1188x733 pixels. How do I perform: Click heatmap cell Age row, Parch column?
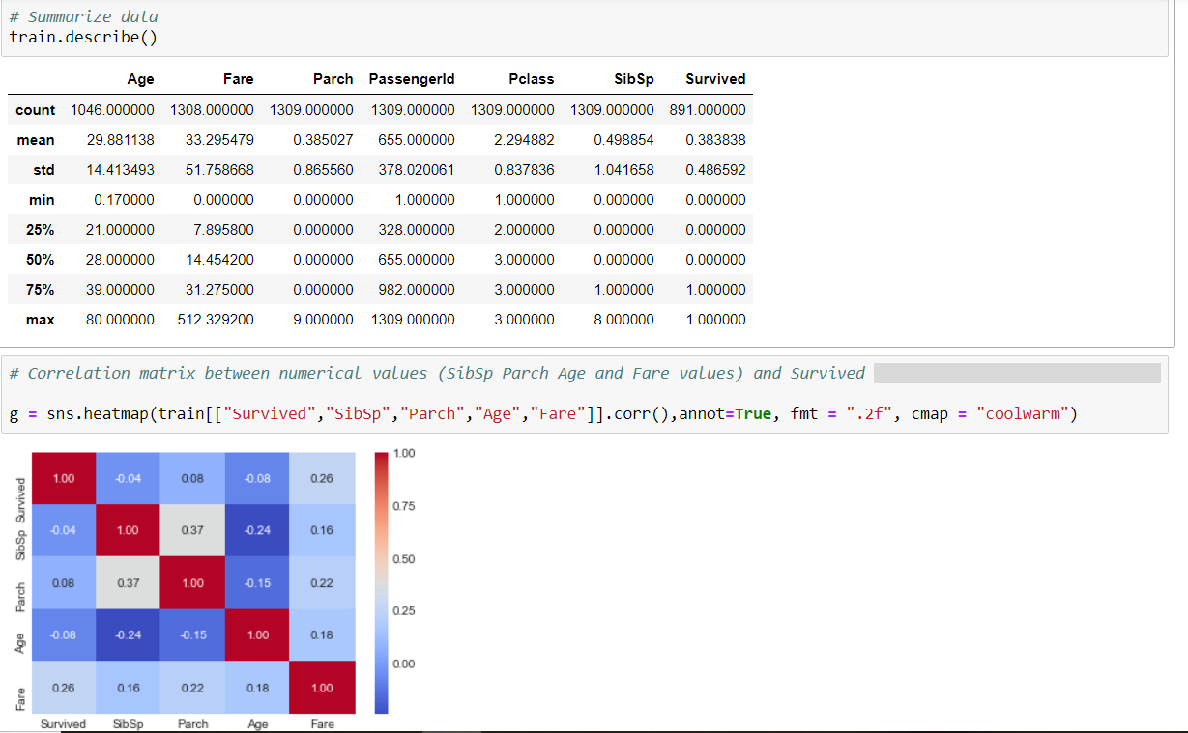(x=193, y=634)
